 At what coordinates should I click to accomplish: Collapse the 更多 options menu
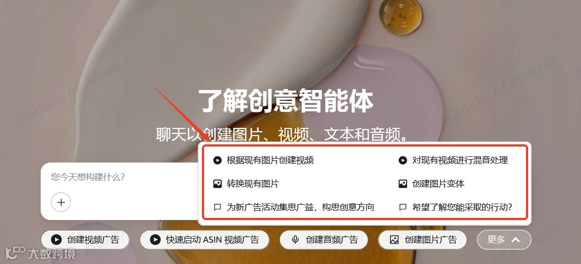tap(504, 240)
